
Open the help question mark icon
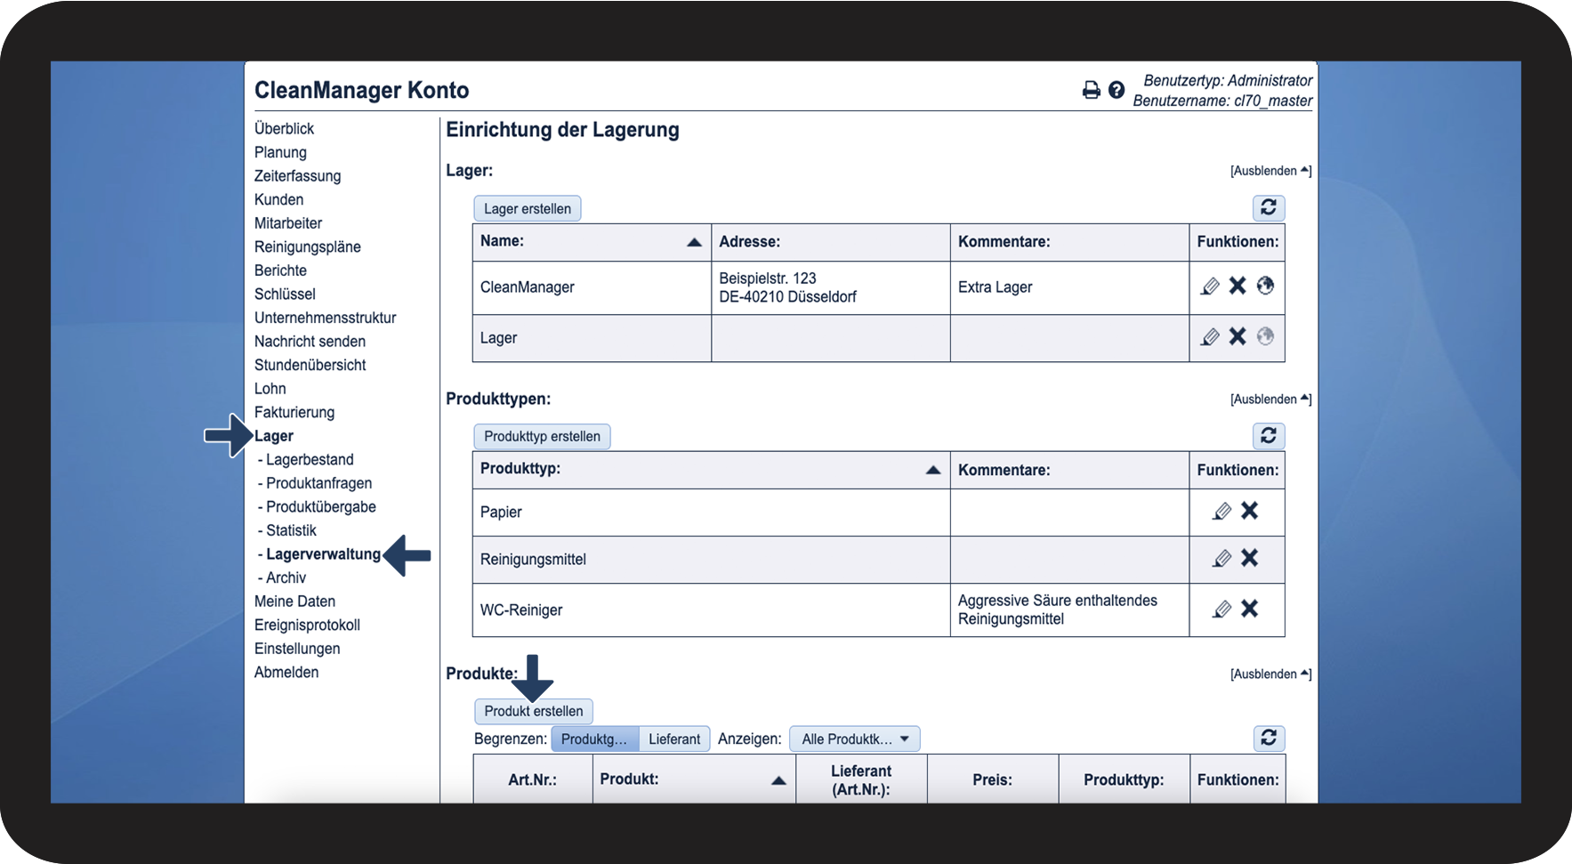pyautogui.click(x=1117, y=90)
